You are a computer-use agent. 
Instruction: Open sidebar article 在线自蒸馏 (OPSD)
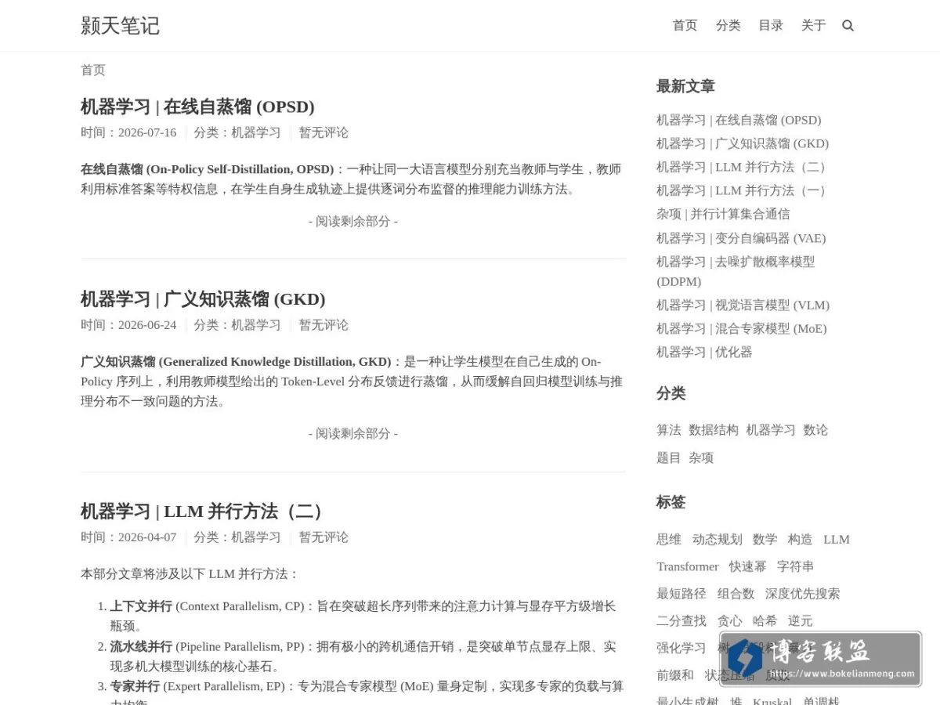[x=739, y=120]
